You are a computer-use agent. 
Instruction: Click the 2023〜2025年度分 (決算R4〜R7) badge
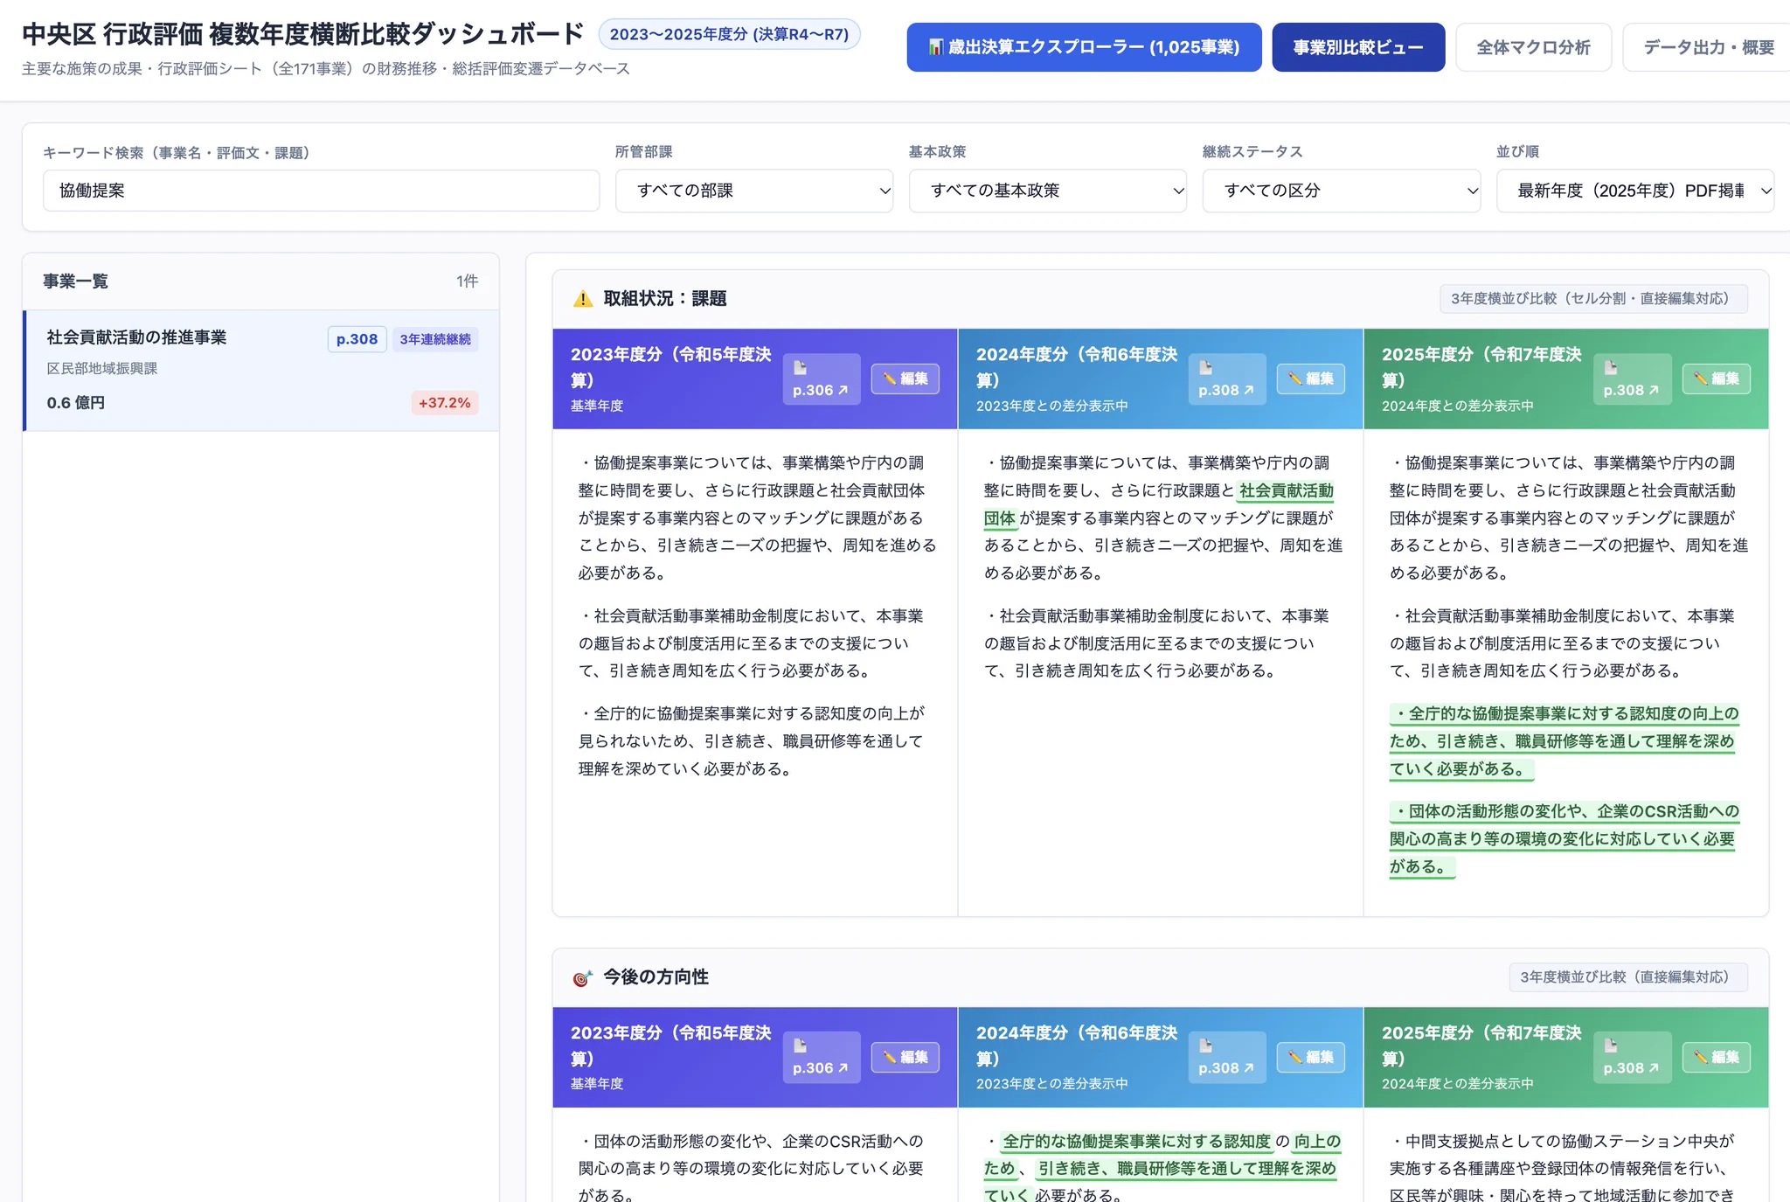coord(729,34)
